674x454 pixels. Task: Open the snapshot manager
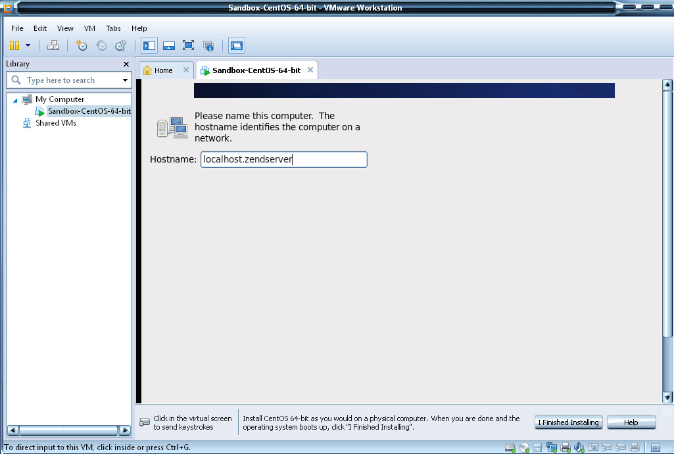(x=121, y=45)
